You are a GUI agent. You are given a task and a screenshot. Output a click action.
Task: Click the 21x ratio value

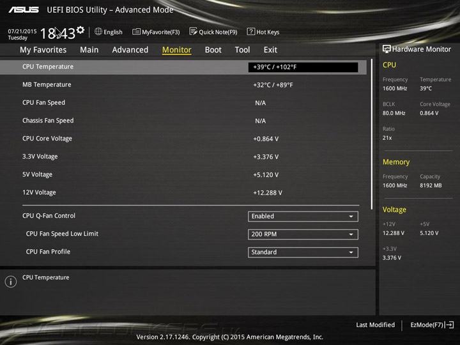coord(387,138)
